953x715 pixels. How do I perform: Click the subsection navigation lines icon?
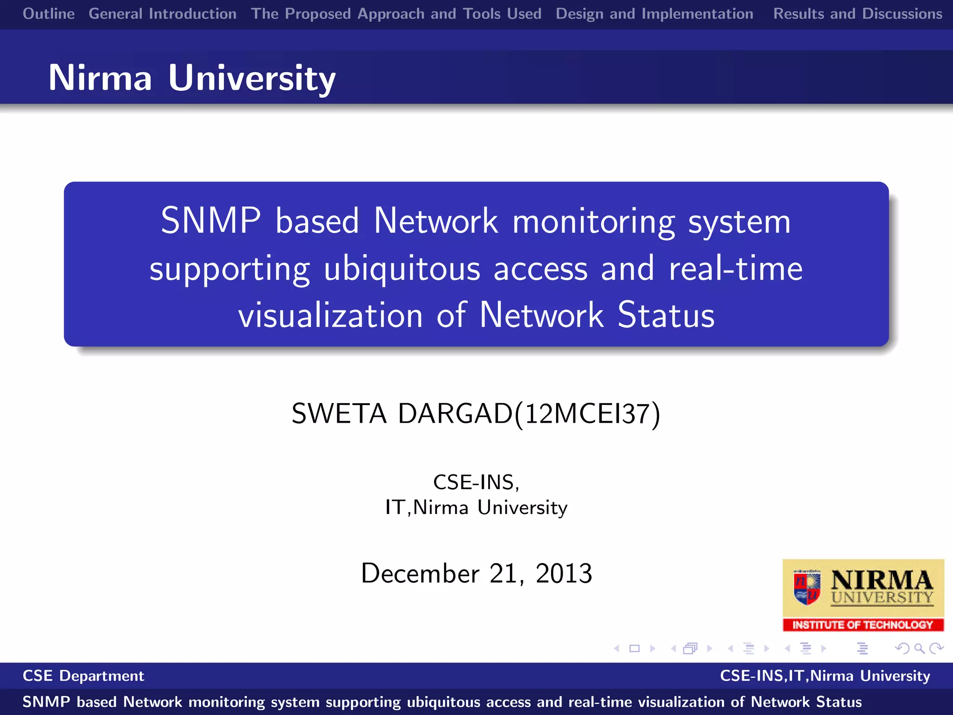pyautogui.click(x=749, y=648)
